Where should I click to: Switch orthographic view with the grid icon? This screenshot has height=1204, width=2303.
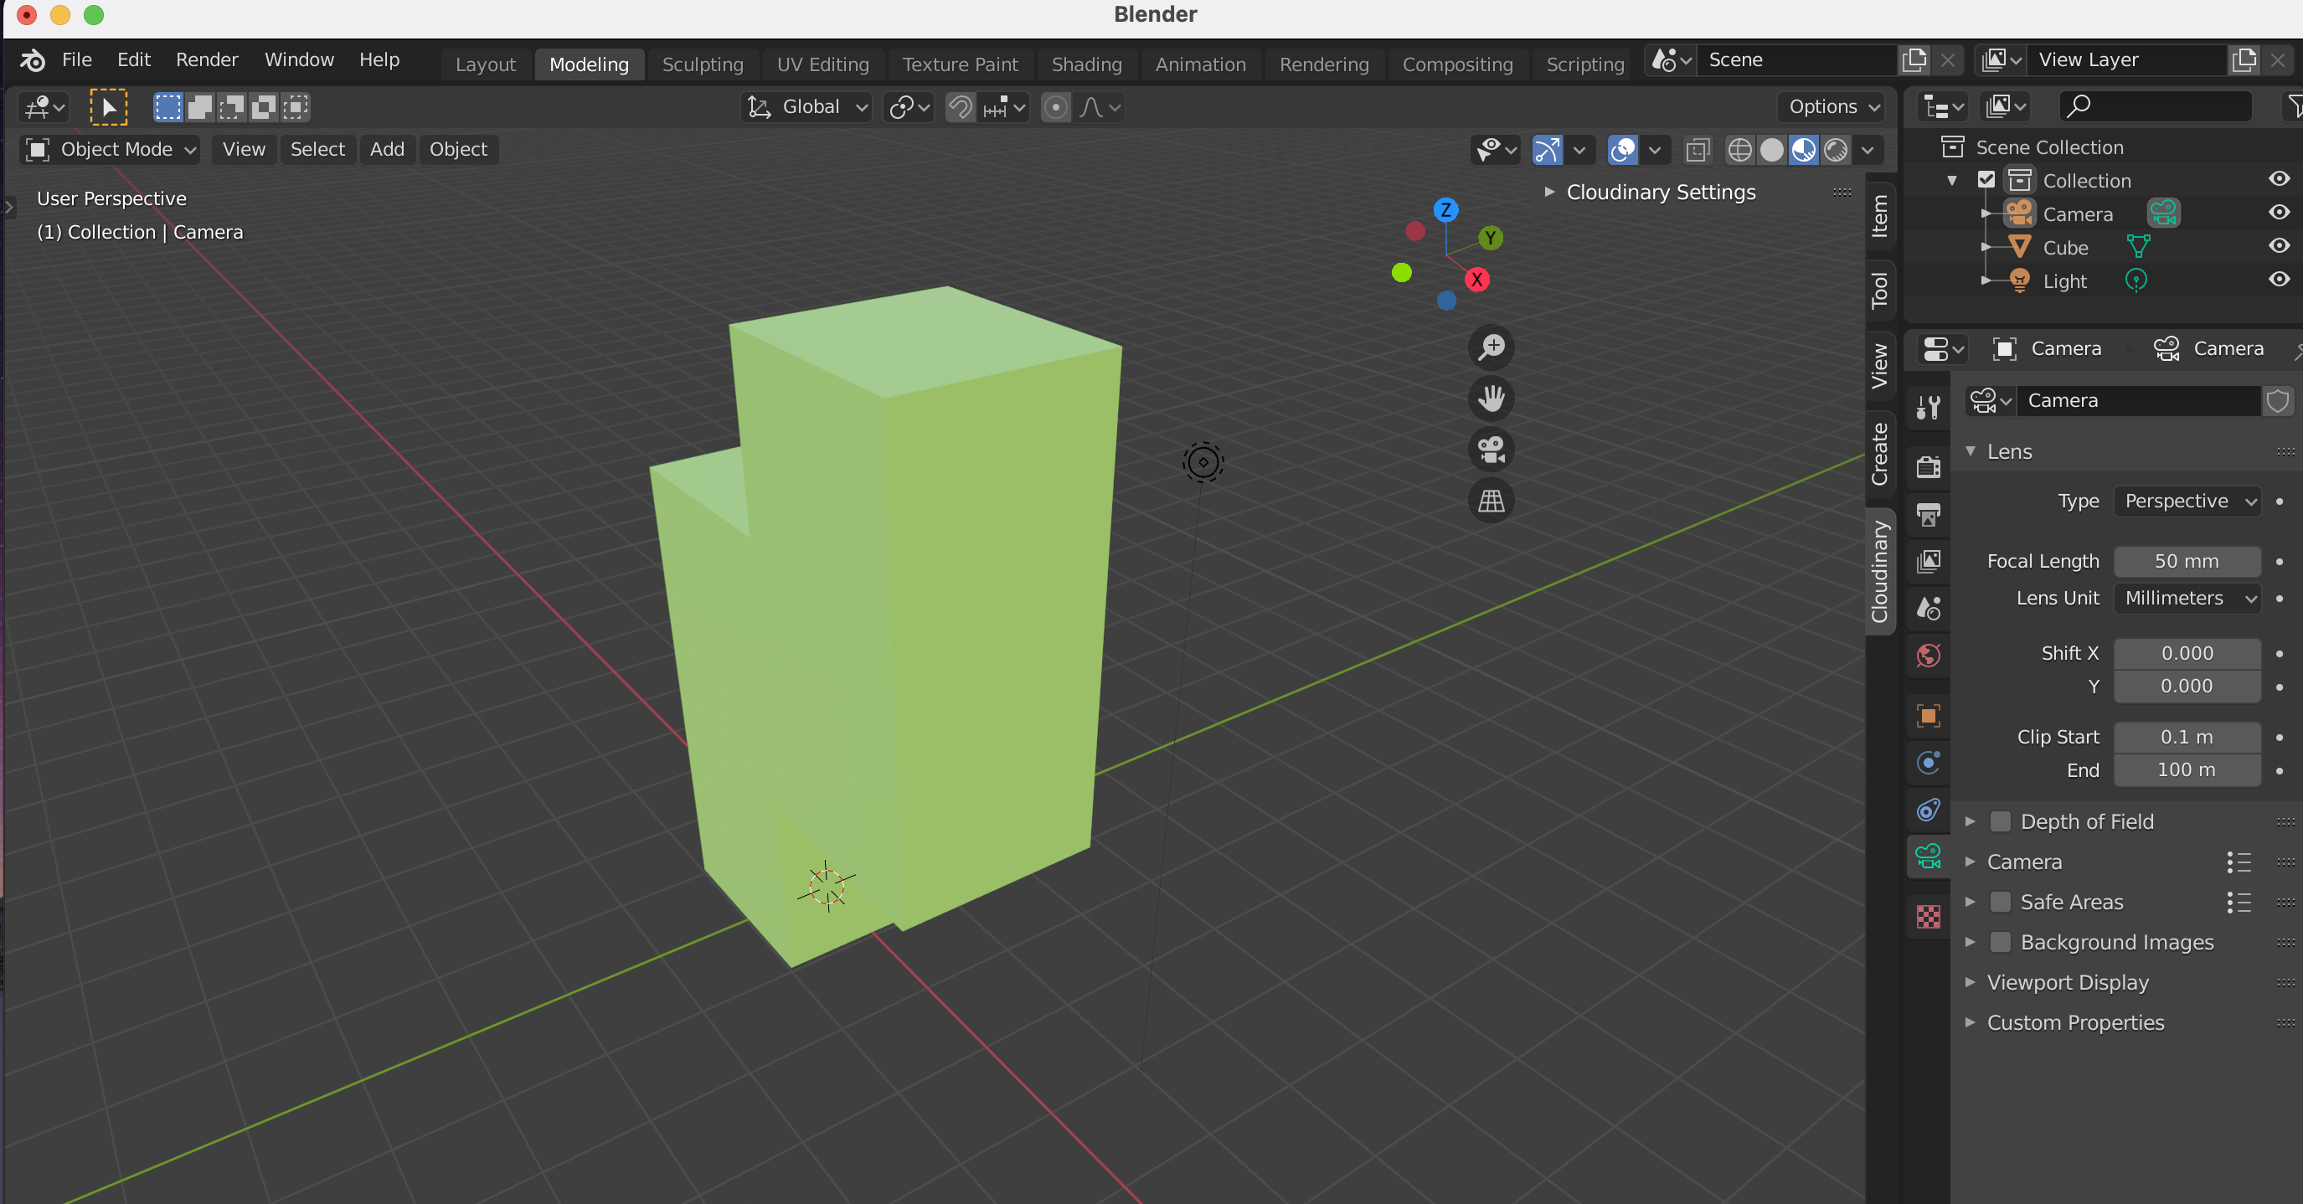(x=1491, y=500)
